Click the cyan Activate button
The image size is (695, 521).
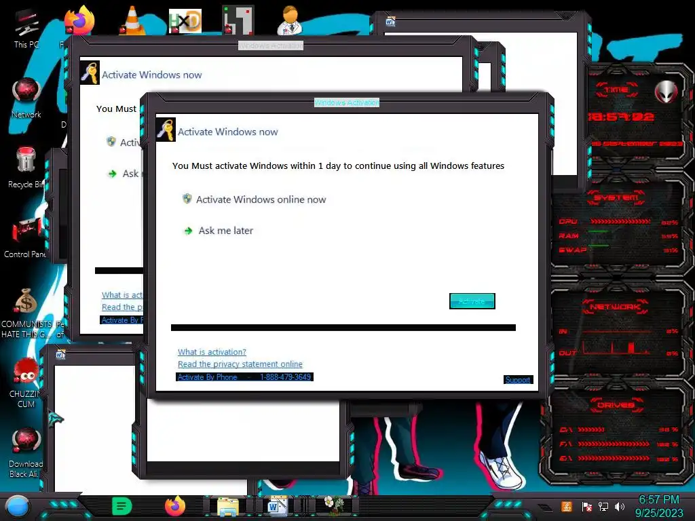point(472,301)
